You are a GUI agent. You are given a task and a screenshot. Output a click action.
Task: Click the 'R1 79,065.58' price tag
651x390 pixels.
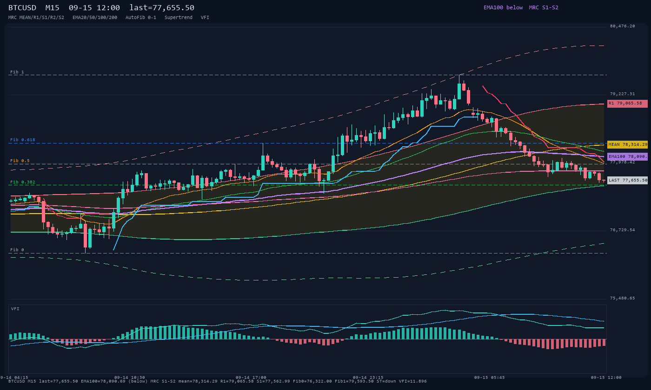627,104
